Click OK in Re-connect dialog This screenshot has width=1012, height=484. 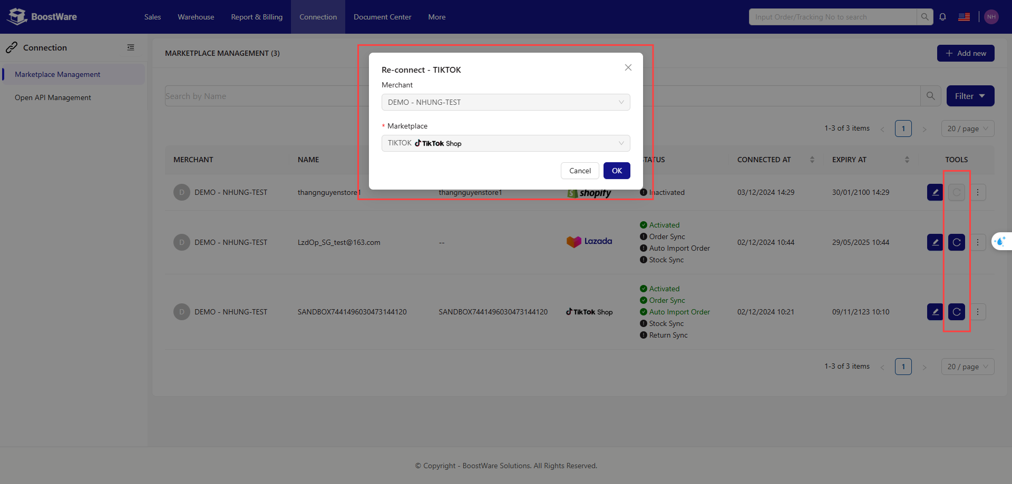617,171
